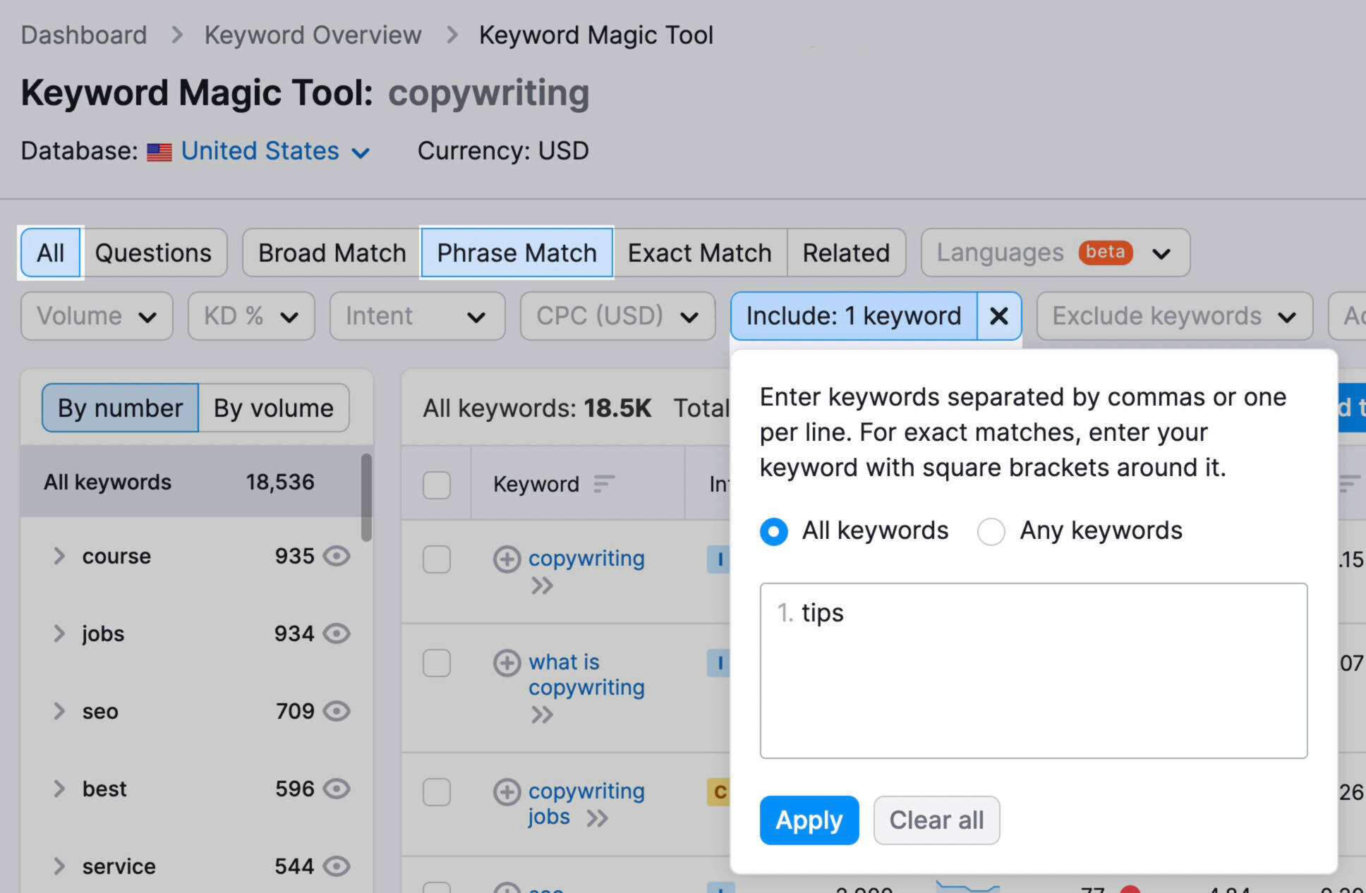Open the Include: 1 keyword filter
This screenshot has width=1366, height=893.
854,316
